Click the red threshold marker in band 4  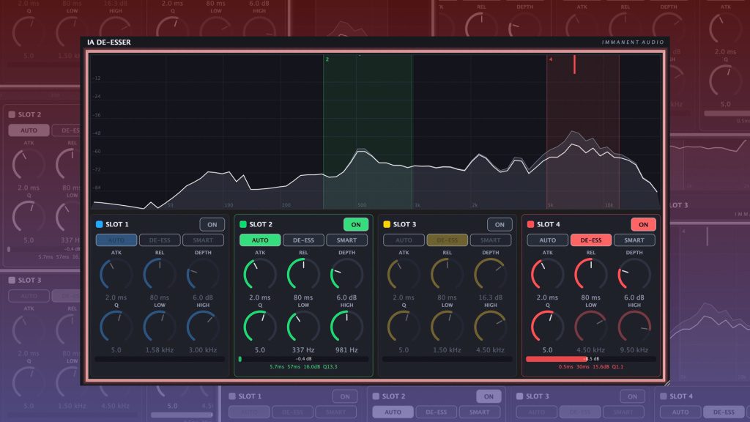574,64
